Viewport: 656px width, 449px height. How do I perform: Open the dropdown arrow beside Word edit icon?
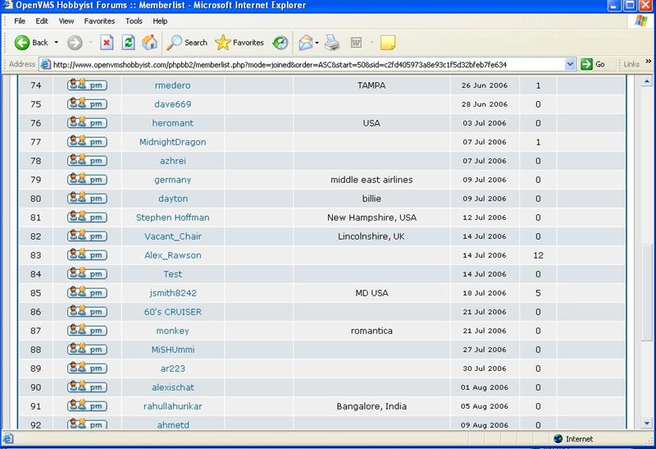coord(372,43)
